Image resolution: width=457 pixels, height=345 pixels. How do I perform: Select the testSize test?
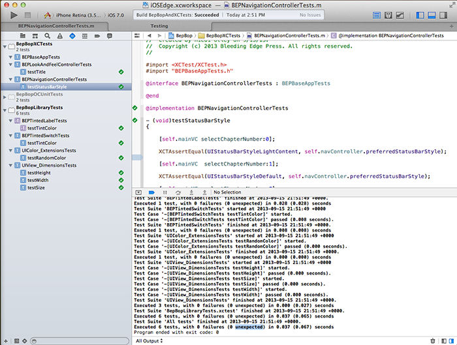[36, 188]
